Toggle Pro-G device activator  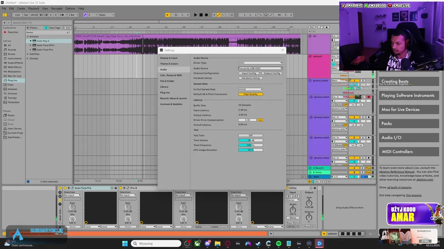pos(121,188)
